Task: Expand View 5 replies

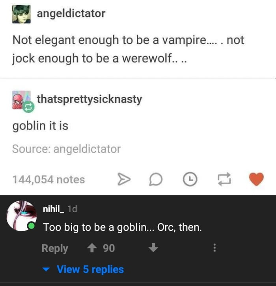Action: [90, 269]
